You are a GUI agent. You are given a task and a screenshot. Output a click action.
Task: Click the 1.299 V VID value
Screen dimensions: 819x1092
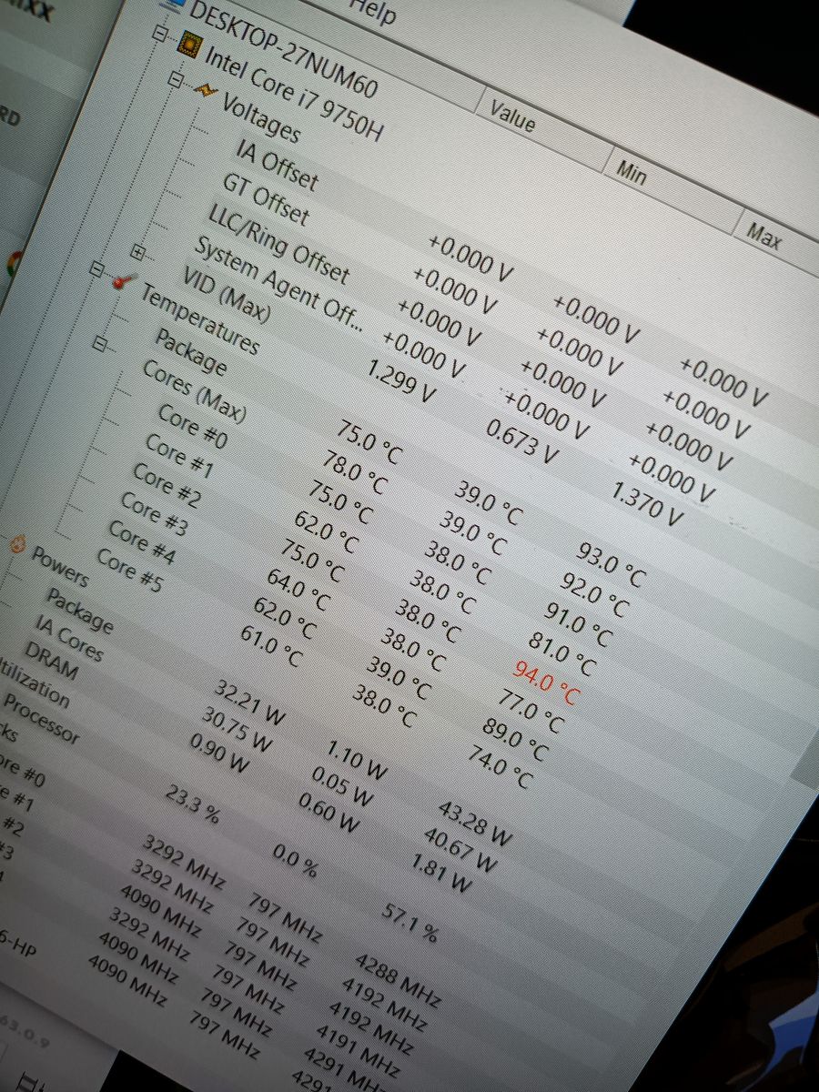pyautogui.click(x=401, y=379)
